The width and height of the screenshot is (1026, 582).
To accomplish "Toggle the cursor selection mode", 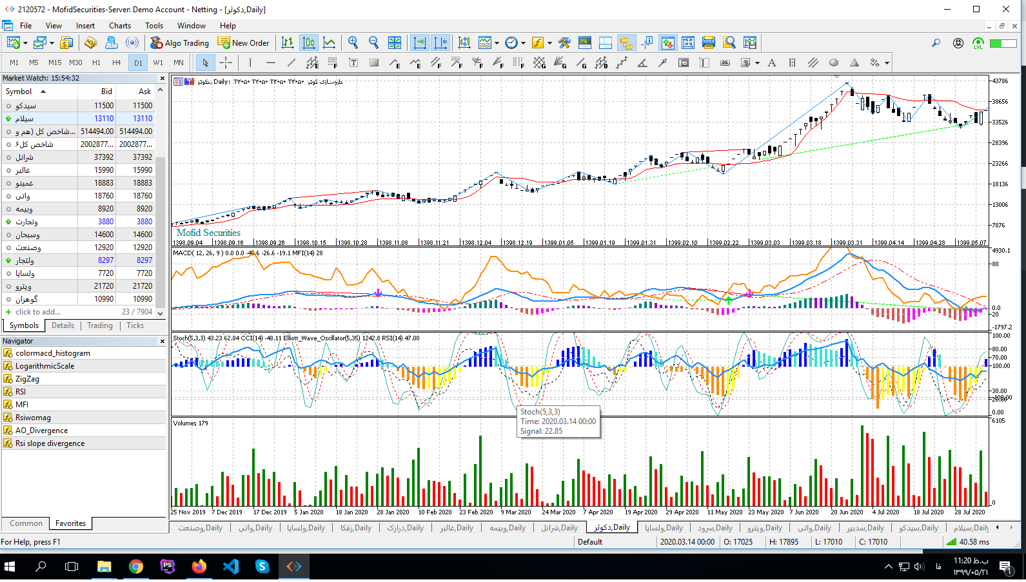I will (x=205, y=63).
